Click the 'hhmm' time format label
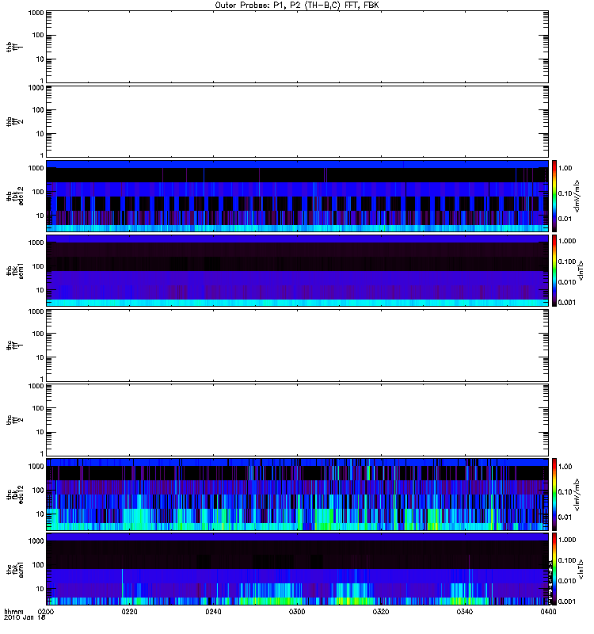 pos(13,612)
